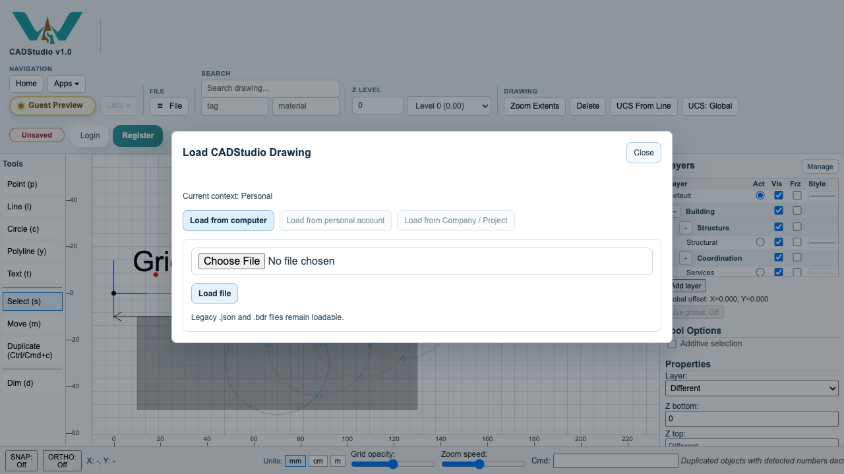The image size is (844, 474).
Task: Toggle visibility of the Building group
Action: (x=779, y=211)
